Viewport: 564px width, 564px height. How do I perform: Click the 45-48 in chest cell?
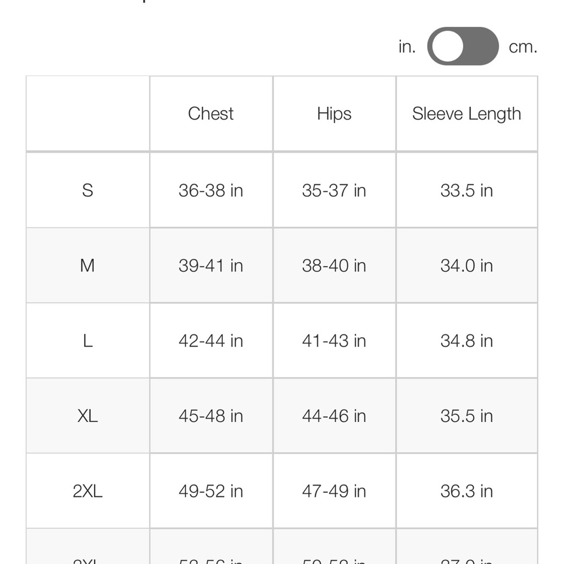[211, 416]
